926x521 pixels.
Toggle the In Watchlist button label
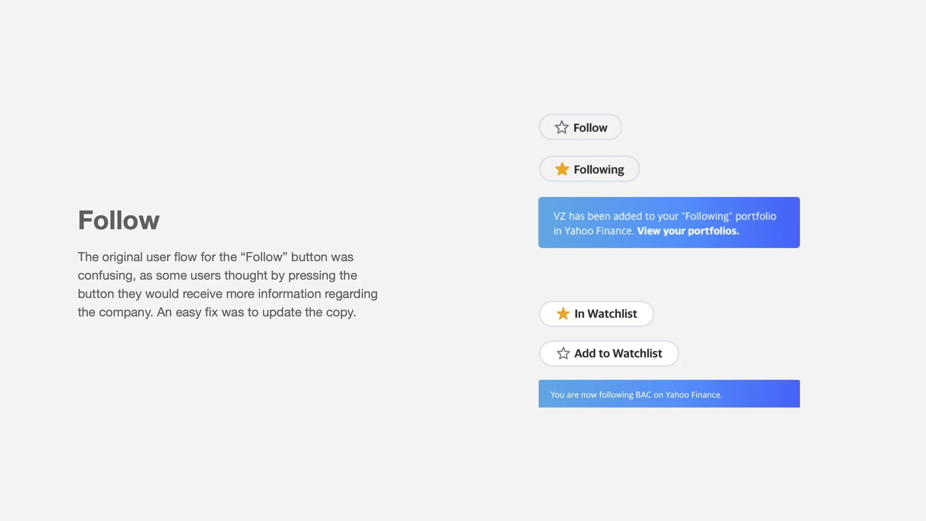pos(605,314)
